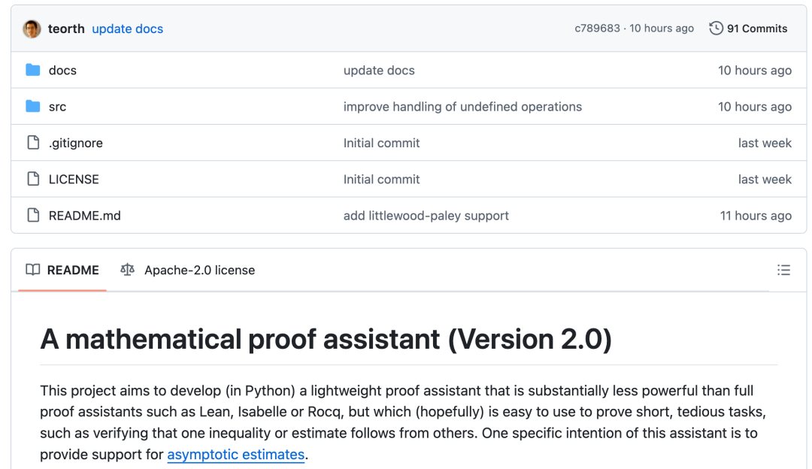Open the docs folder icon

click(33, 70)
